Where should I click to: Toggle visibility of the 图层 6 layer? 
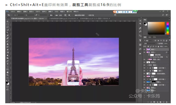coord(144,52)
